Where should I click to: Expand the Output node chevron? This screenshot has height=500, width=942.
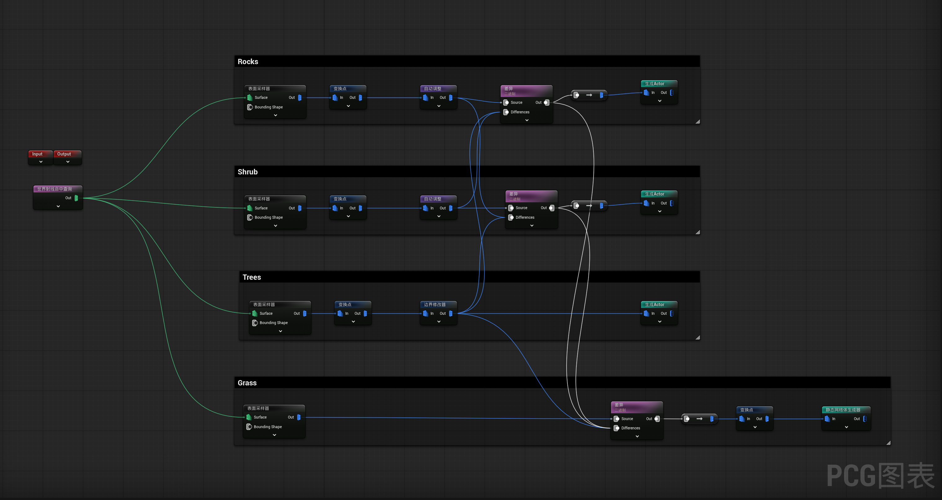click(x=68, y=162)
